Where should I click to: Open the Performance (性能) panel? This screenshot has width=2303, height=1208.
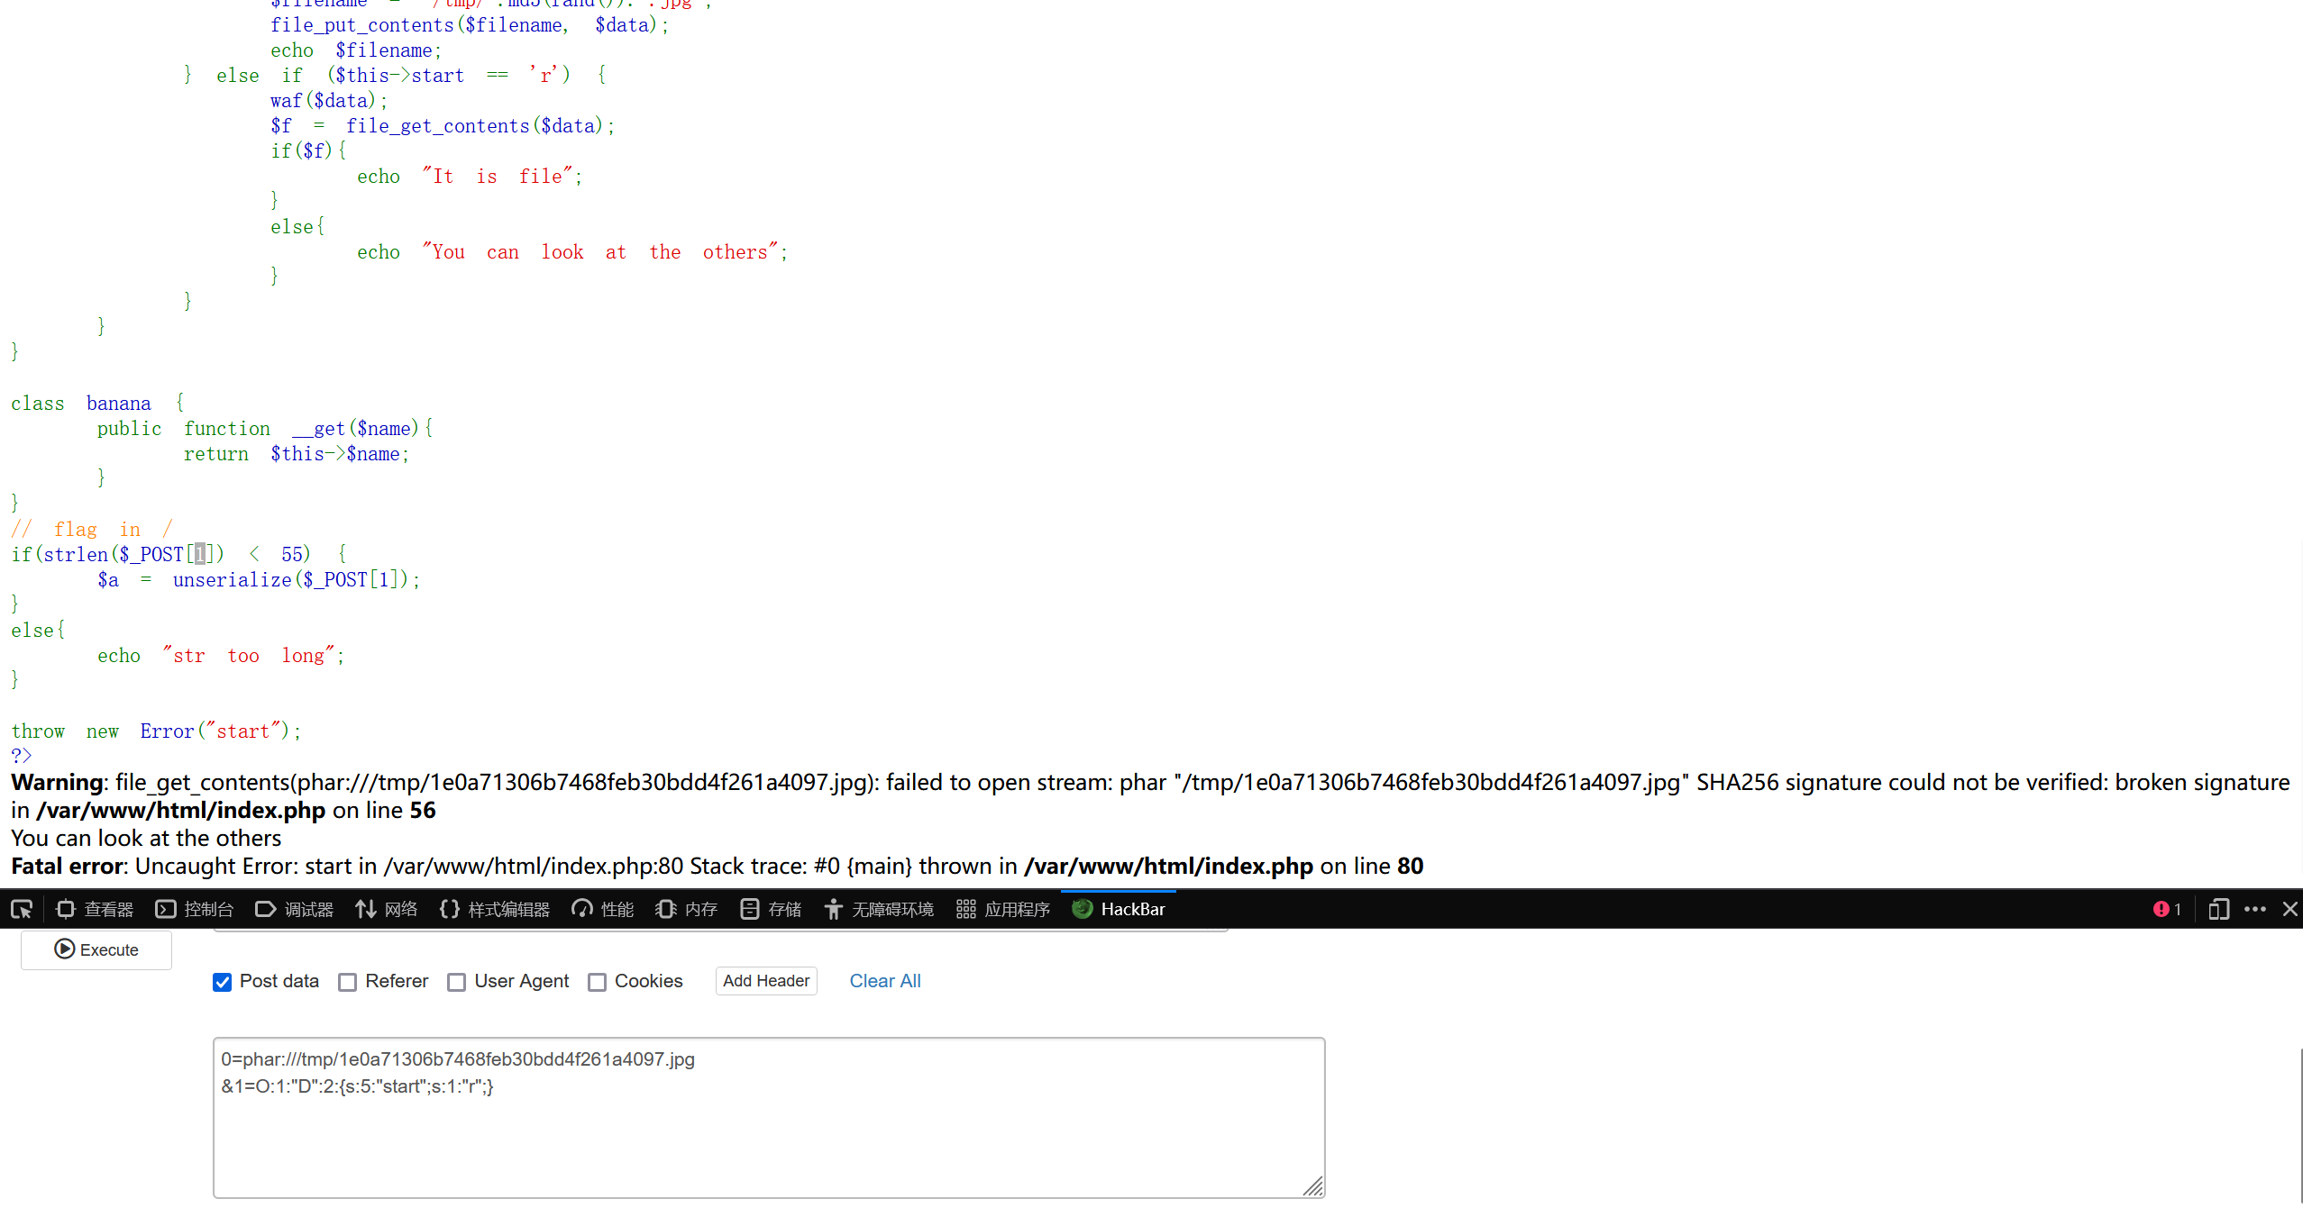click(x=603, y=910)
